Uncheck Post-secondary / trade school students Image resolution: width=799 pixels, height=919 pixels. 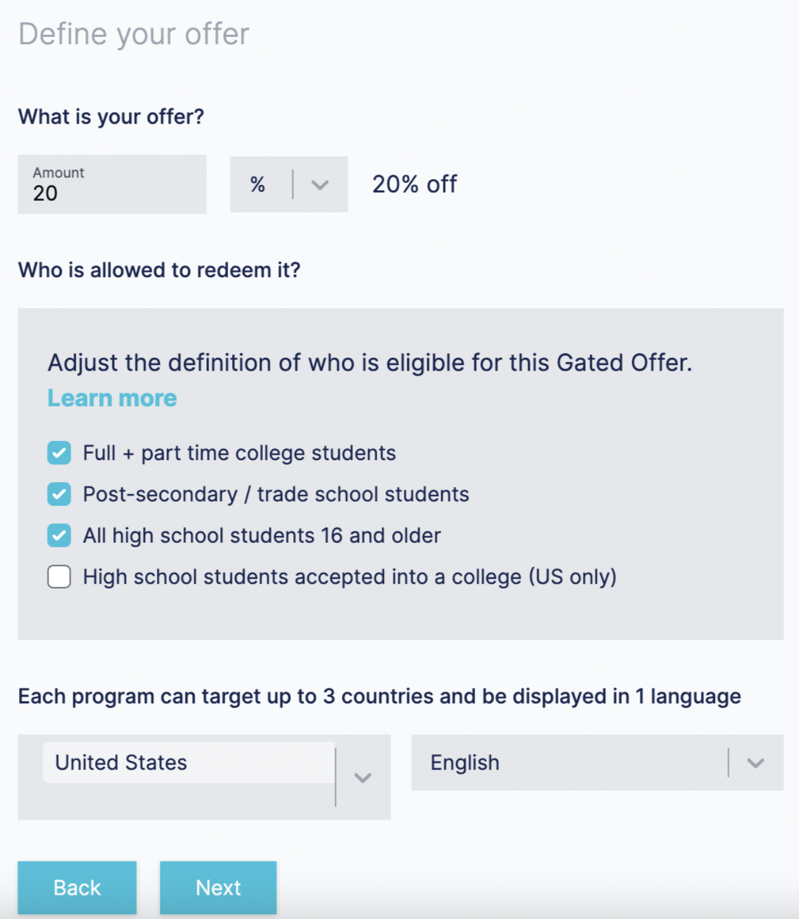click(x=59, y=494)
